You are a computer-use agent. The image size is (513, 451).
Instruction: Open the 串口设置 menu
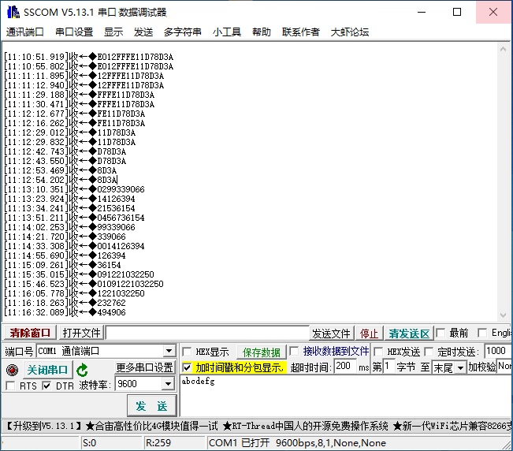74,32
